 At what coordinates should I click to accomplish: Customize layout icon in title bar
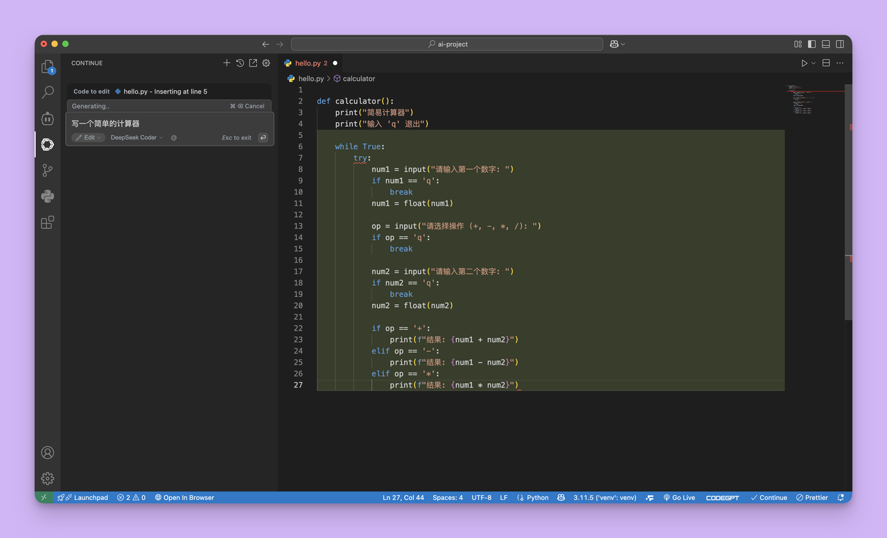coord(798,44)
